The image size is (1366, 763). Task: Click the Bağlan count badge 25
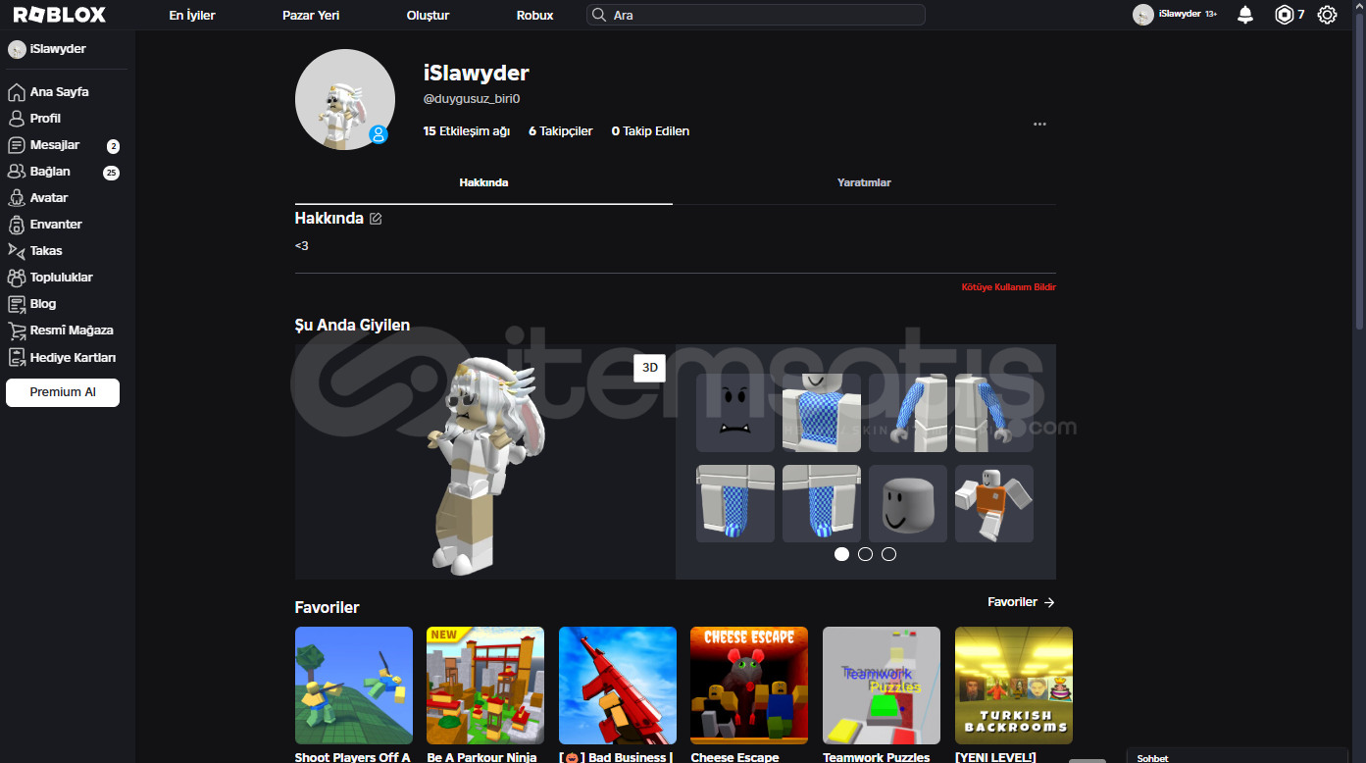click(x=111, y=173)
